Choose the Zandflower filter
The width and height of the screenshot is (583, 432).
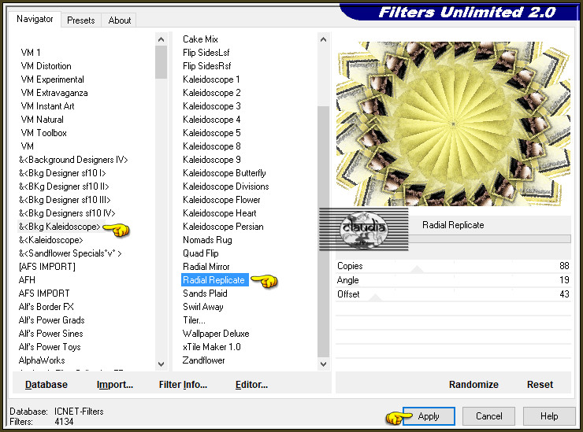[x=203, y=360]
